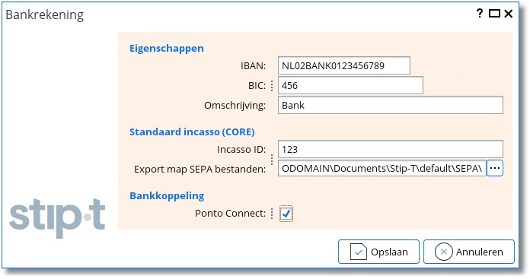Cancel using the Annuleren button

coord(469,252)
